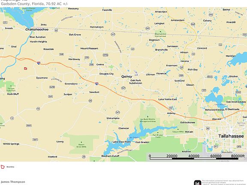
Task: Click the Route 267 shield south of Quincy
Action: click(x=123, y=88)
